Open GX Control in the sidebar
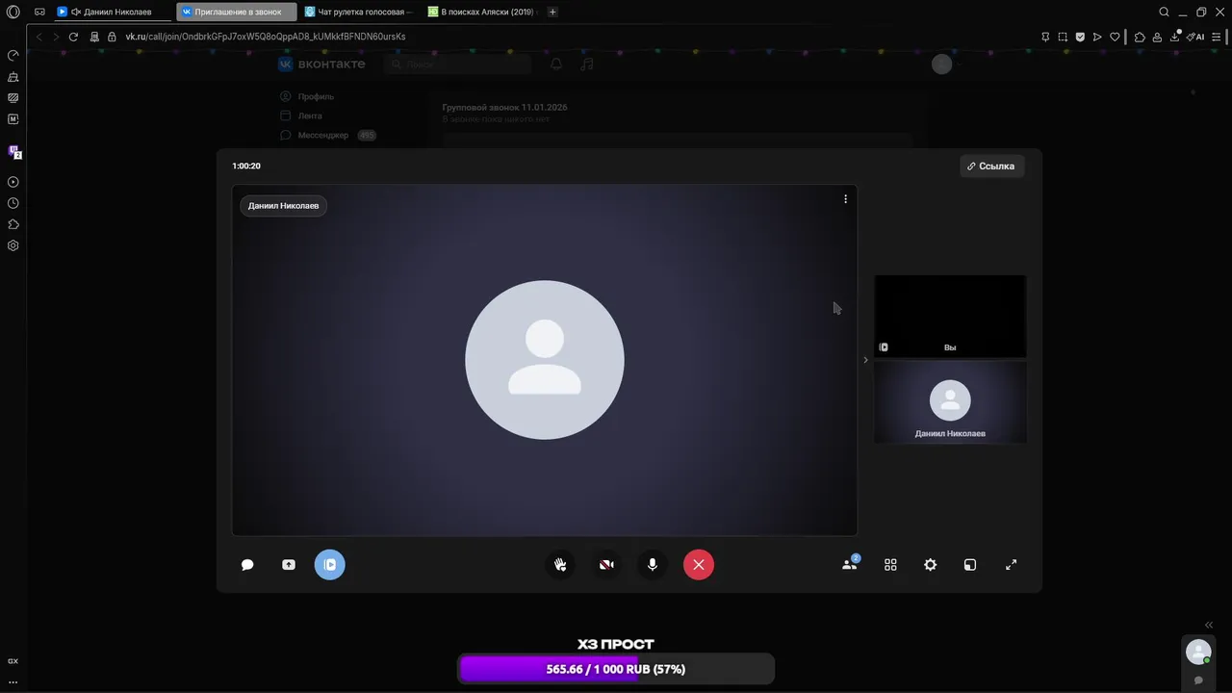The height and width of the screenshot is (693, 1232). [x=13, y=55]
